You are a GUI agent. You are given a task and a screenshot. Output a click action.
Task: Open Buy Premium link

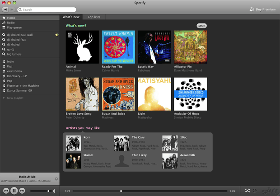pos(262,9)
